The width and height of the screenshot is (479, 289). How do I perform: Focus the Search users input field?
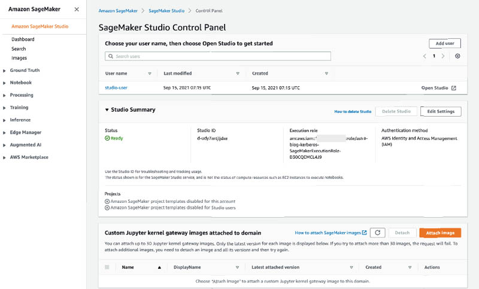pos(218,56)
